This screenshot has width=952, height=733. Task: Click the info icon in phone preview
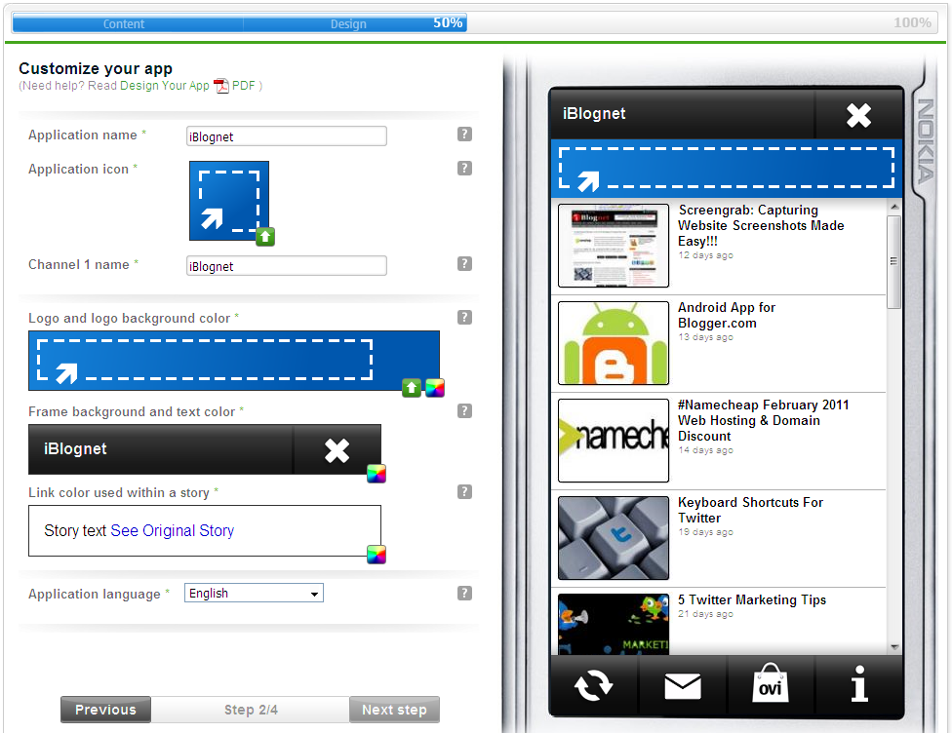859,684
